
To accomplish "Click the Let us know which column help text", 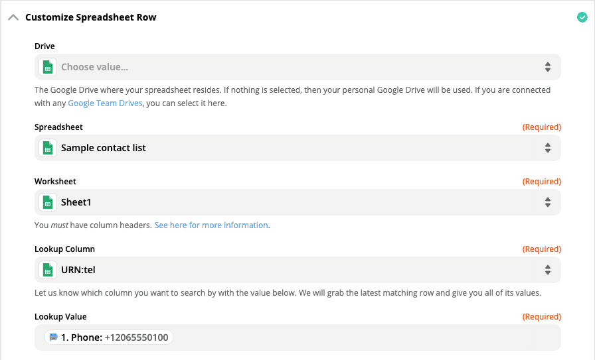I will 288,293.
